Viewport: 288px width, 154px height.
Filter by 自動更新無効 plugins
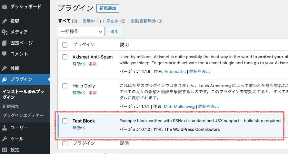[x=143, y=21]
